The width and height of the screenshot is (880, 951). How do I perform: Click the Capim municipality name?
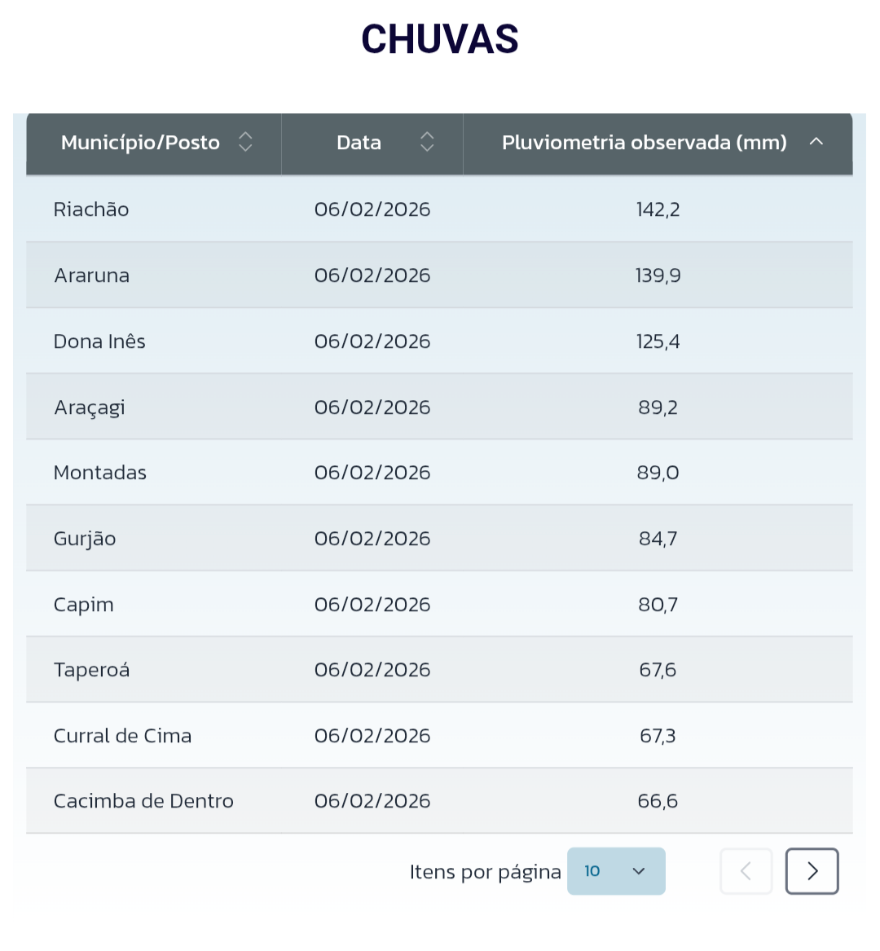coord(84,605)
